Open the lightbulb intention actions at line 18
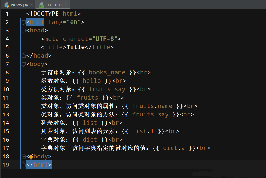Viewport: 266px width, 178px height. coord(31,157)
